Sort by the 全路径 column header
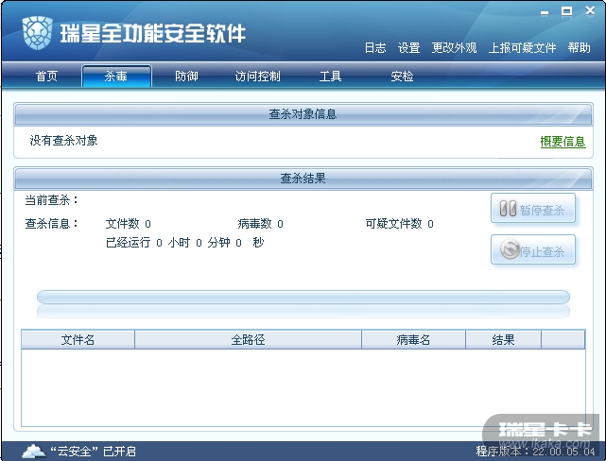 click(x=248, y=340)
